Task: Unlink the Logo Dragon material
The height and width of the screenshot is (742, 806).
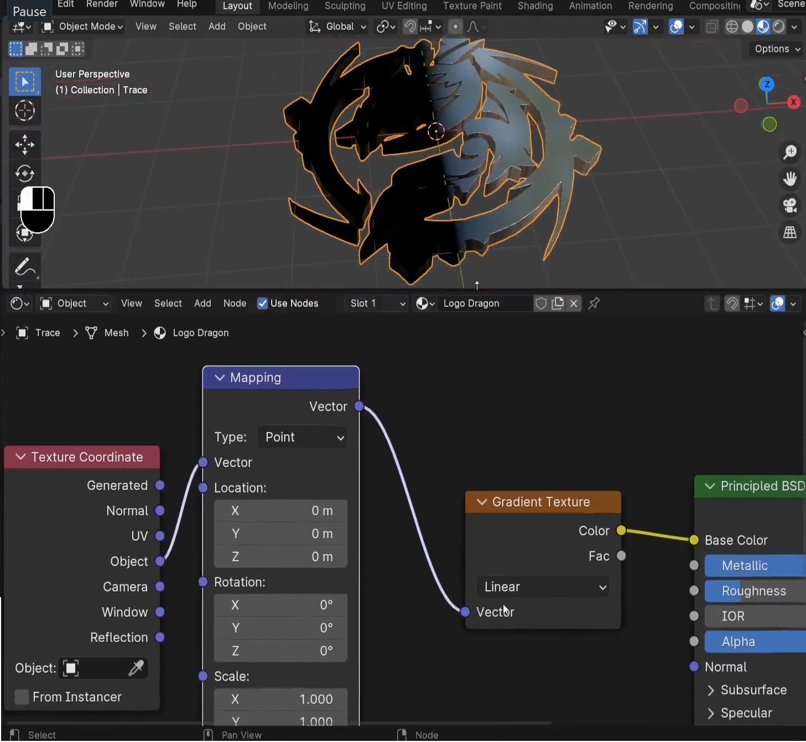Action: point(574,303)
